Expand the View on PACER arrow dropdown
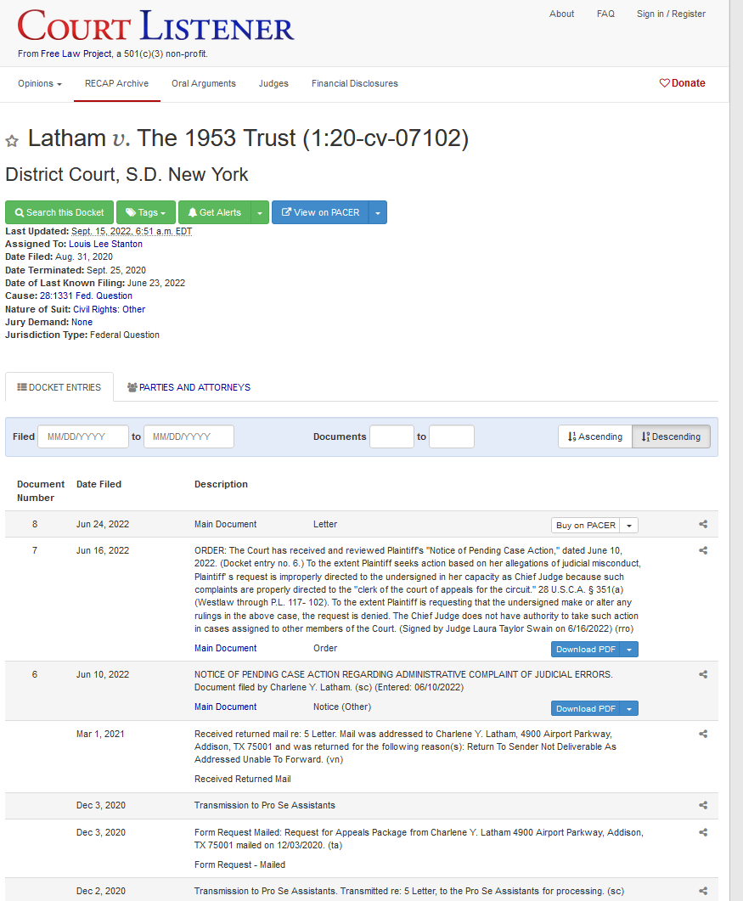 tap(378, 212)
